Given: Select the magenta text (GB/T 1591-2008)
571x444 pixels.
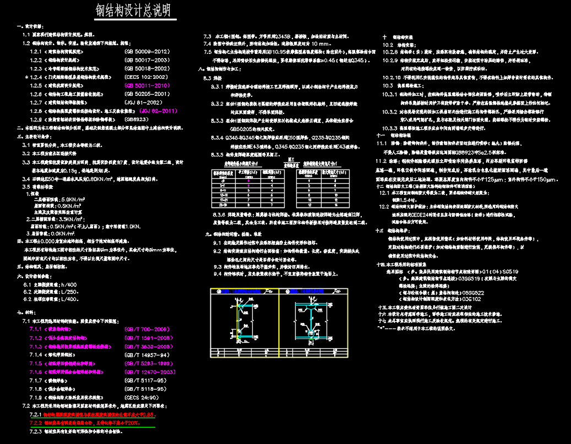Looking at the screenshot, I should click(149, 338).
